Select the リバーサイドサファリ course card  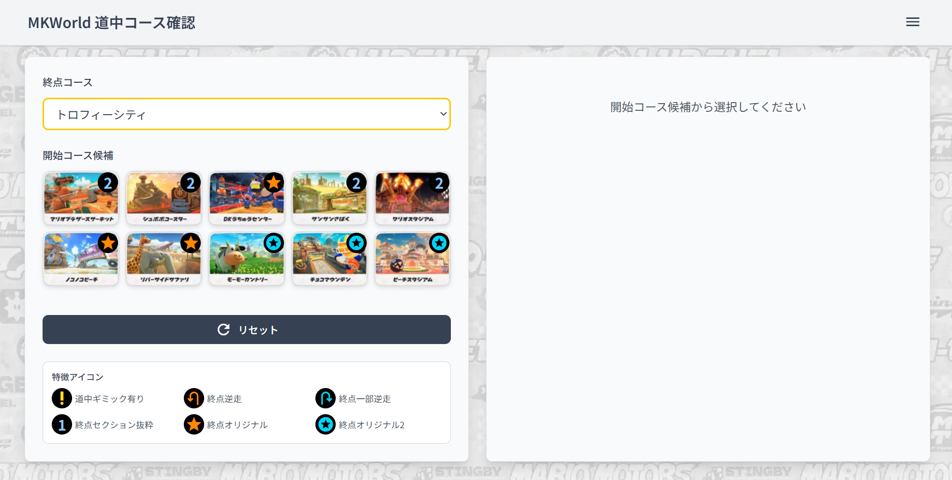pyautogui.click(x=164, y=259)
